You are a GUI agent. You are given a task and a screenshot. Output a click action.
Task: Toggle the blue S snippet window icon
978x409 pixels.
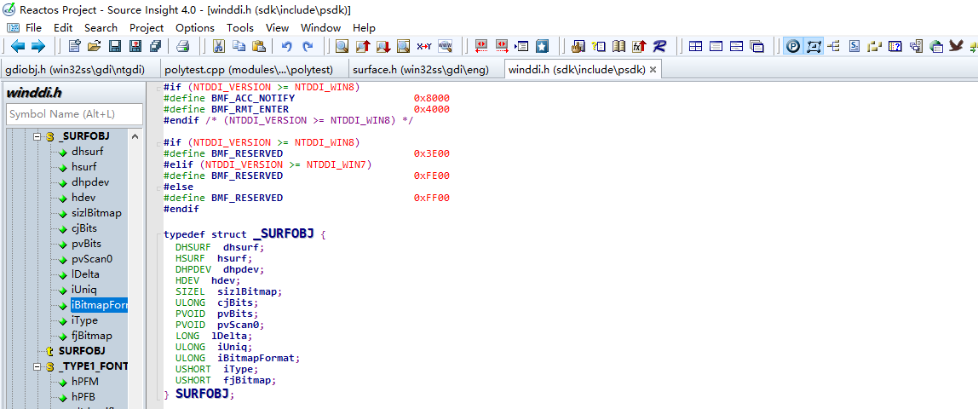(854, 46)
